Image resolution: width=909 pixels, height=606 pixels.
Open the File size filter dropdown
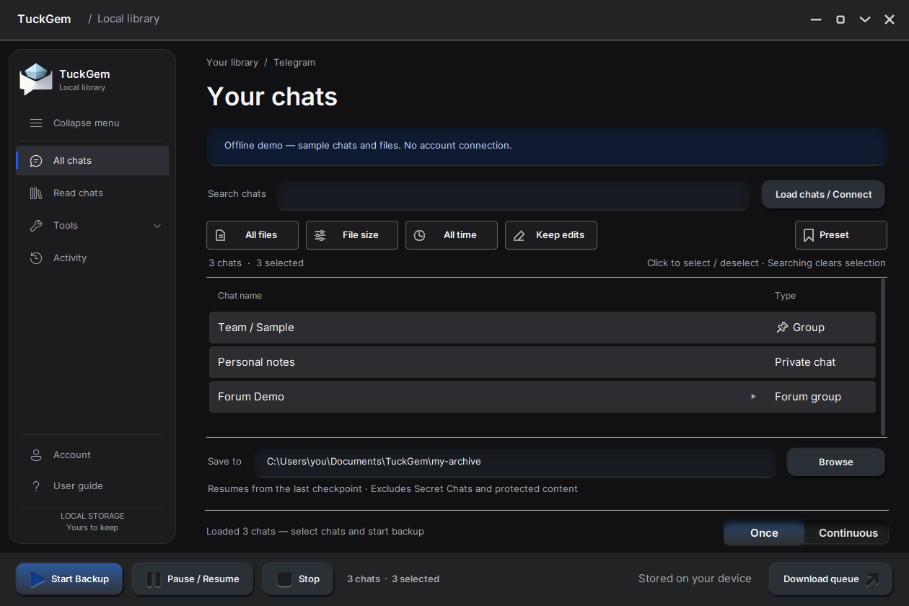pos(352,235)
